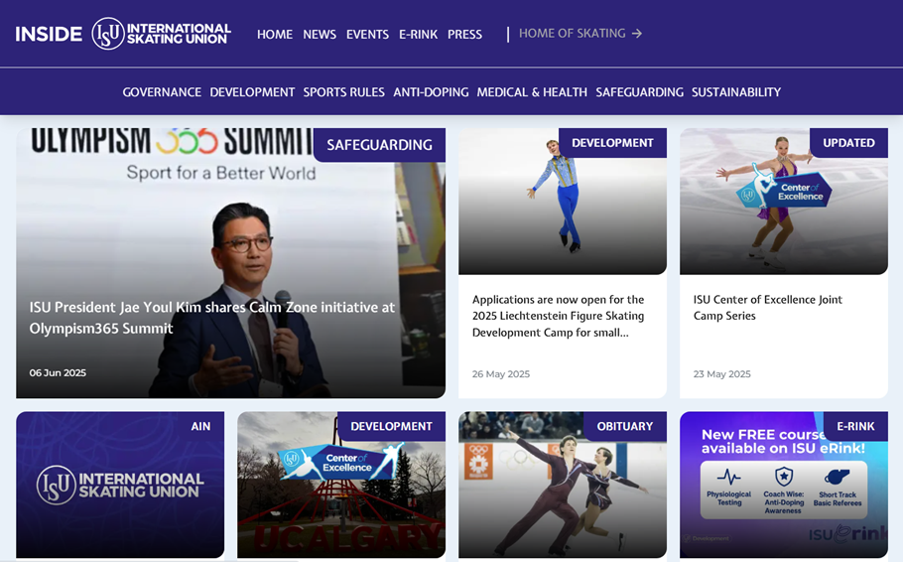903x562 pixels.
Task: Go to MEDICAL & HEALTH
Action: click(x=532, y=92)
